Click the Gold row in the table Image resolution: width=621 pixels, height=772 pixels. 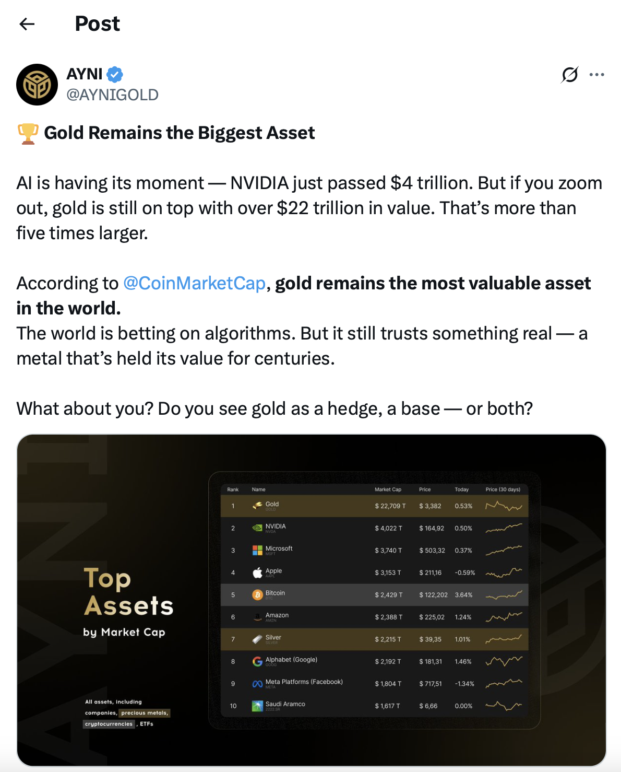tap(374, 506)
